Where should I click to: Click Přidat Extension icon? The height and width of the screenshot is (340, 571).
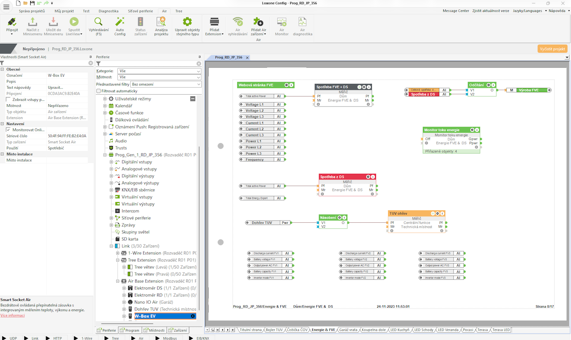214,22
